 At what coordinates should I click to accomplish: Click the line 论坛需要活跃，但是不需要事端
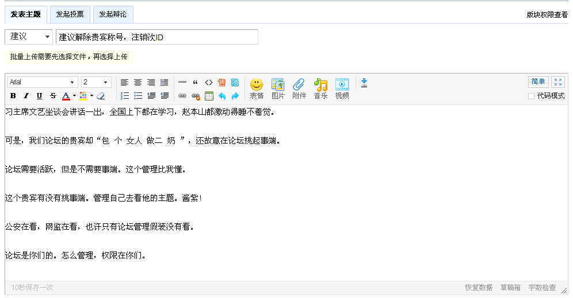click(x=96, y=169)
